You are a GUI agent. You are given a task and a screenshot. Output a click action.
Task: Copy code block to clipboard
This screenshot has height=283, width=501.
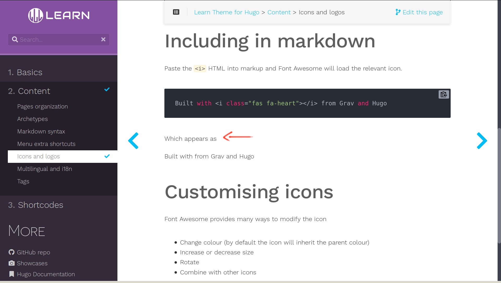(444, 94)
